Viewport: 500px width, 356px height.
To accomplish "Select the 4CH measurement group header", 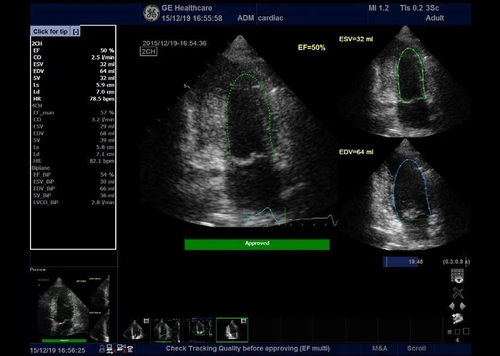I will coord(38,105).
